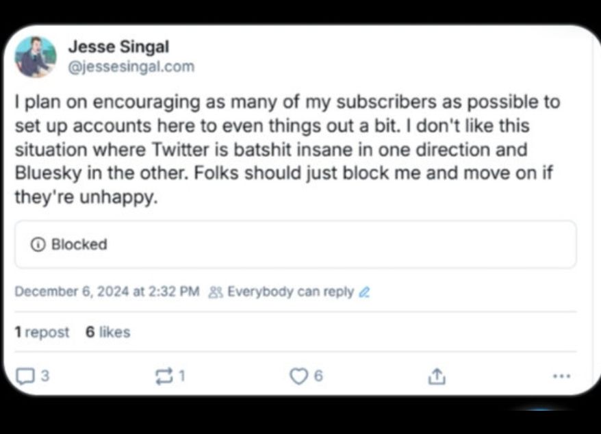
Task: View the '6 likes' list
Action: 107,332
